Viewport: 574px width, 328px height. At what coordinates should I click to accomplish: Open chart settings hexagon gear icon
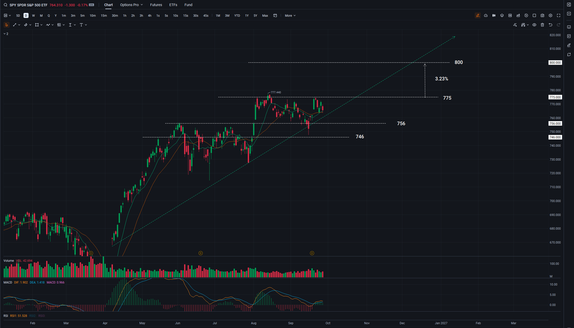click(x=551, y=15)
